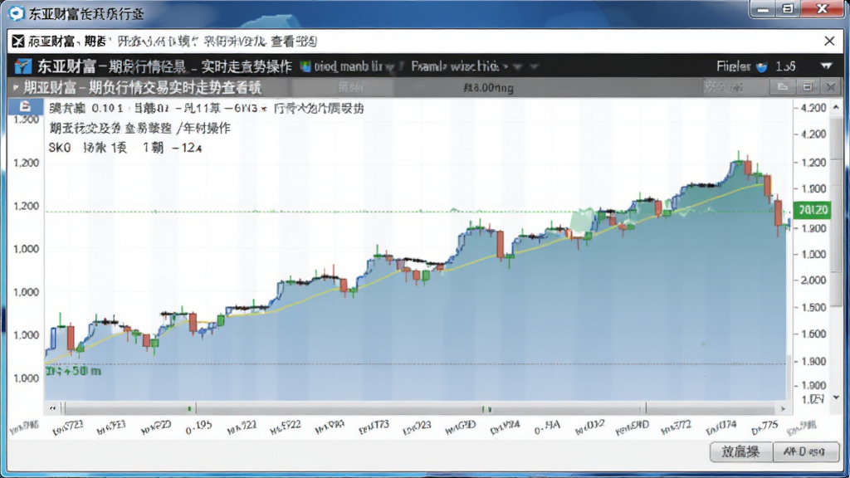The image size is (850, 478).
Task: Click the 'AP D esg' button at bottom right
Action: coord(805,451)
